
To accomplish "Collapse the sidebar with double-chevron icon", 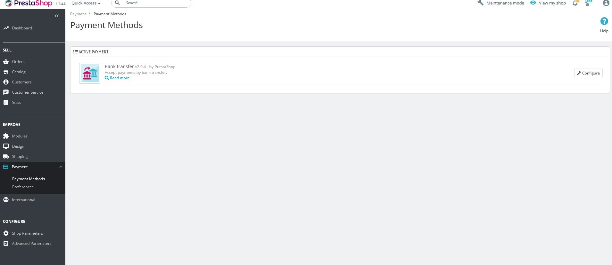I will tap(56, 16).
